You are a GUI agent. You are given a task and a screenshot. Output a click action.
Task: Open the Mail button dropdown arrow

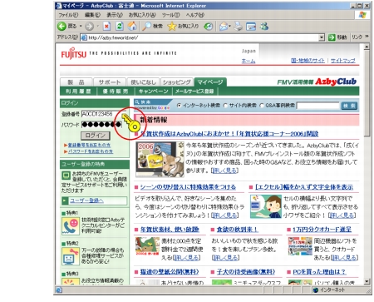[x=229, y=27]
